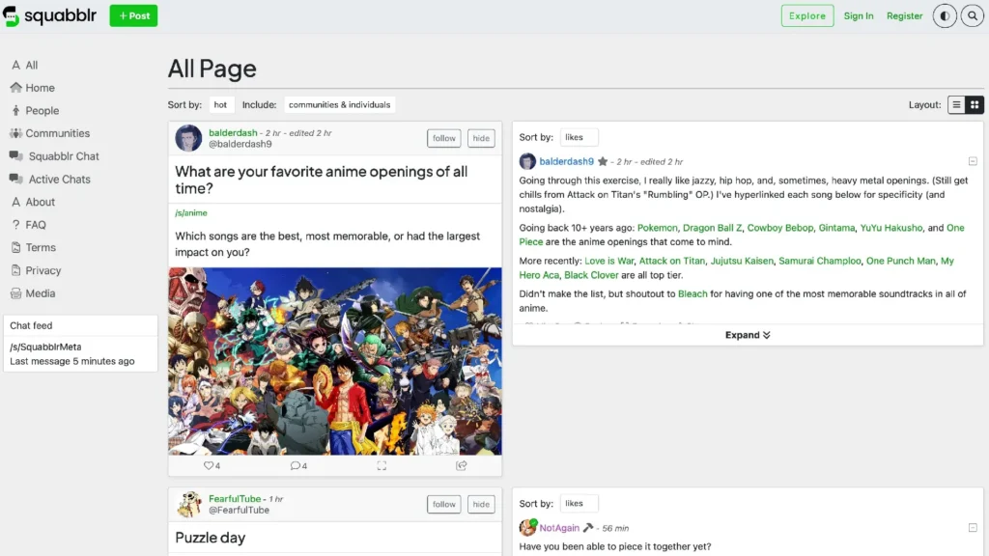
Task: Open the Cowboy Bebop hyperlink
Action: 779,228
